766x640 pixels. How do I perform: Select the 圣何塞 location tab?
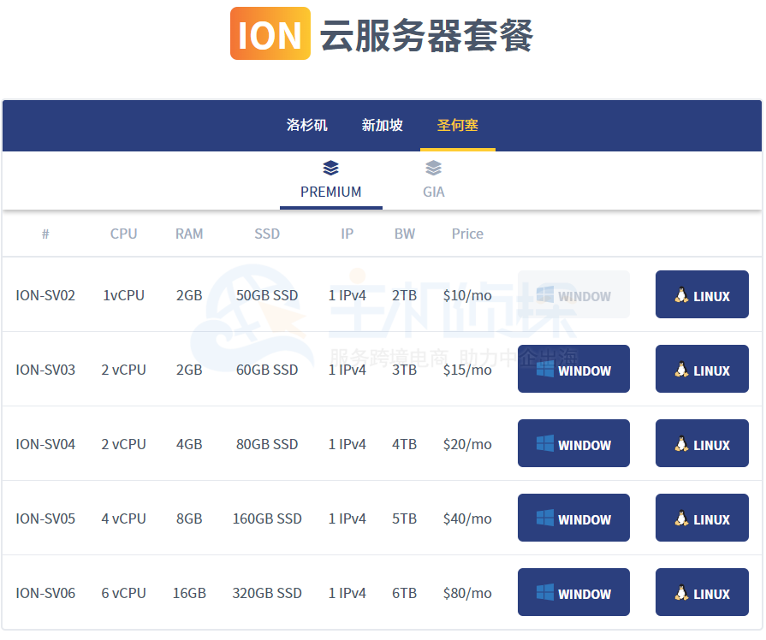[x=457, y=123]
